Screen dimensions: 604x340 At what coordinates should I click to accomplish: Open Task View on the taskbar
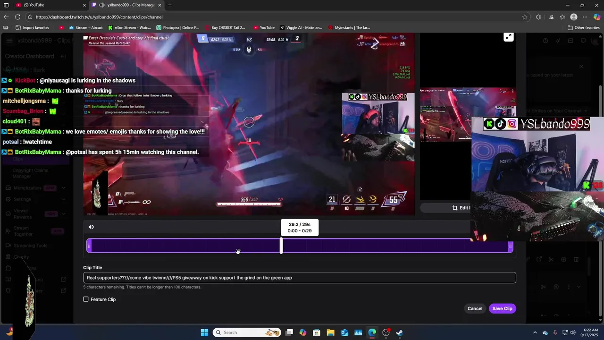(x=289, y=332)
